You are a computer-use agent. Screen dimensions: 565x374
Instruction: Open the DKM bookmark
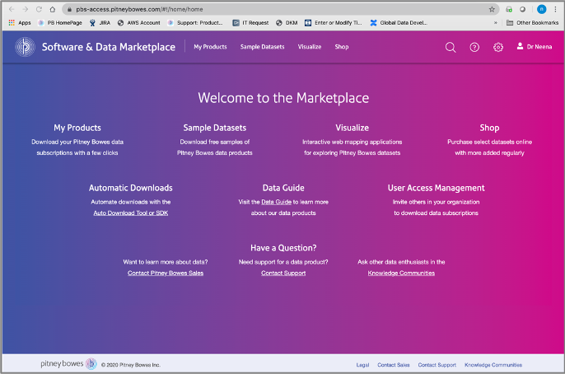(x=287, y=23)
